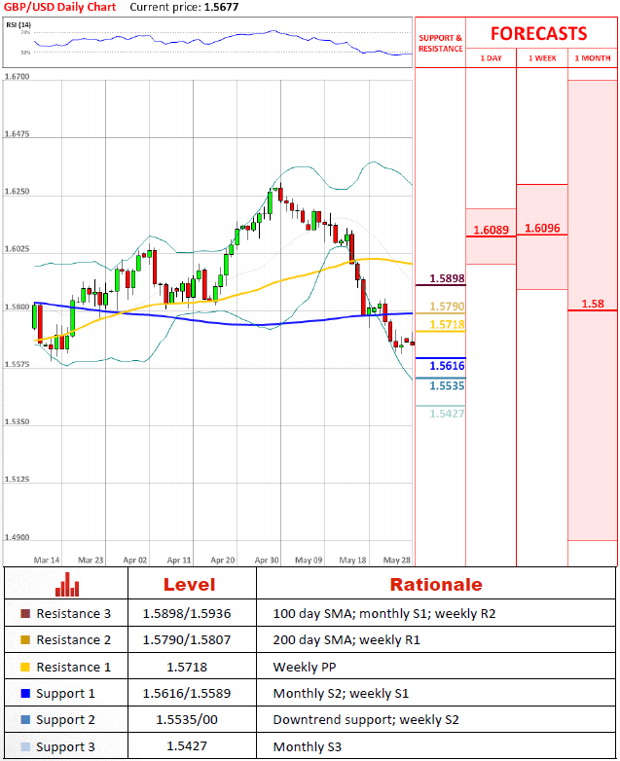Screen dimensions: 620x761
Task: Click the Resistance 3 maroon color swatch
Action: coord(25,613)
